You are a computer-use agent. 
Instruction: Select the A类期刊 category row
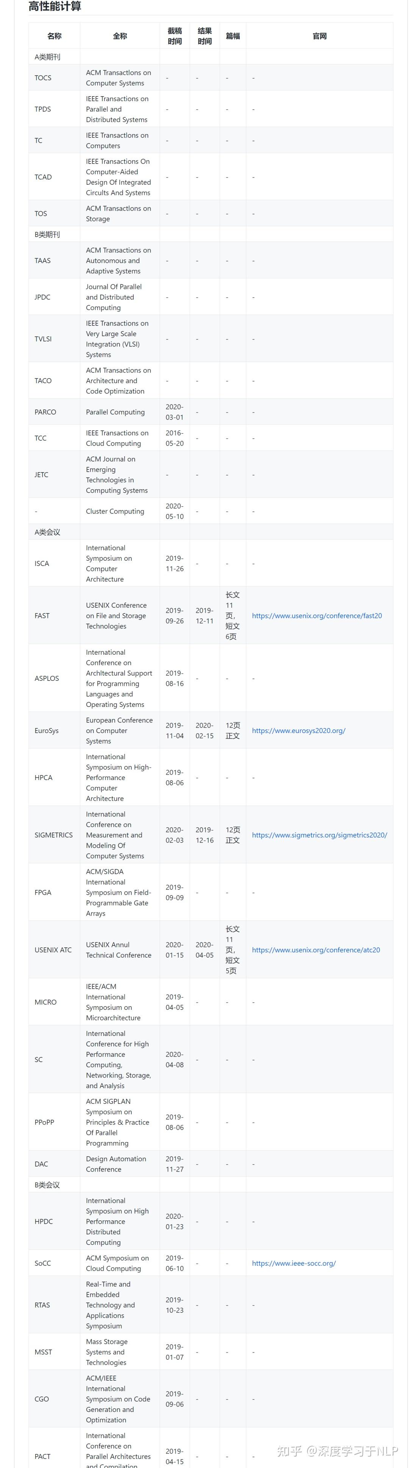click(47, 57)
